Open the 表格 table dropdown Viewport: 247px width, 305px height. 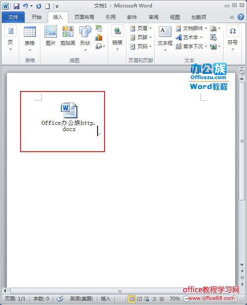[x=30, y=38]
